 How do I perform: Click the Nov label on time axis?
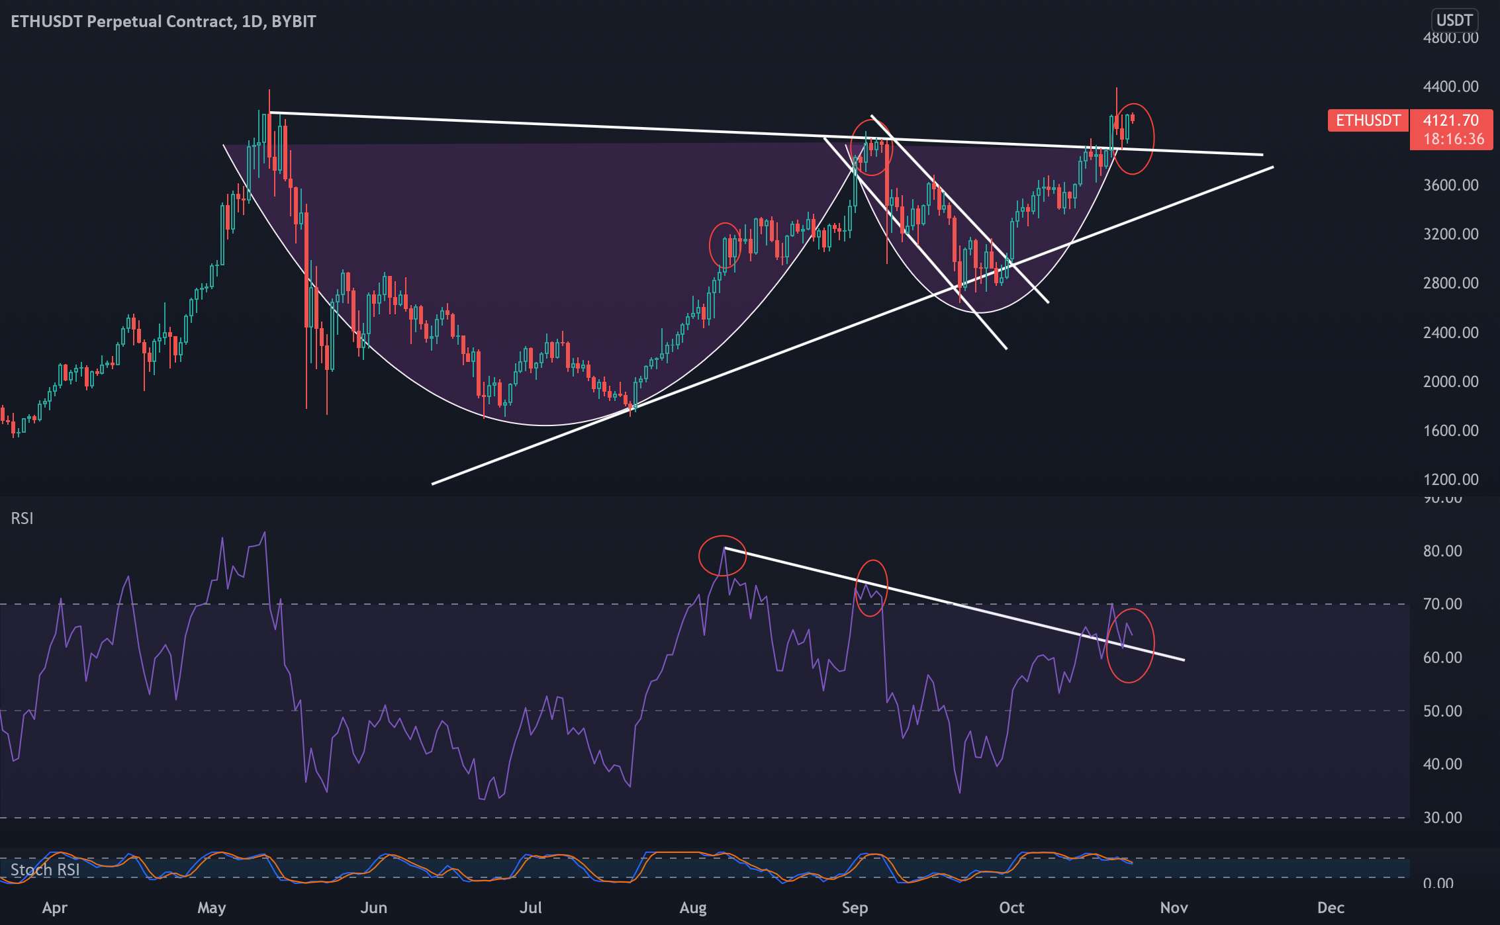[1174, 908]
